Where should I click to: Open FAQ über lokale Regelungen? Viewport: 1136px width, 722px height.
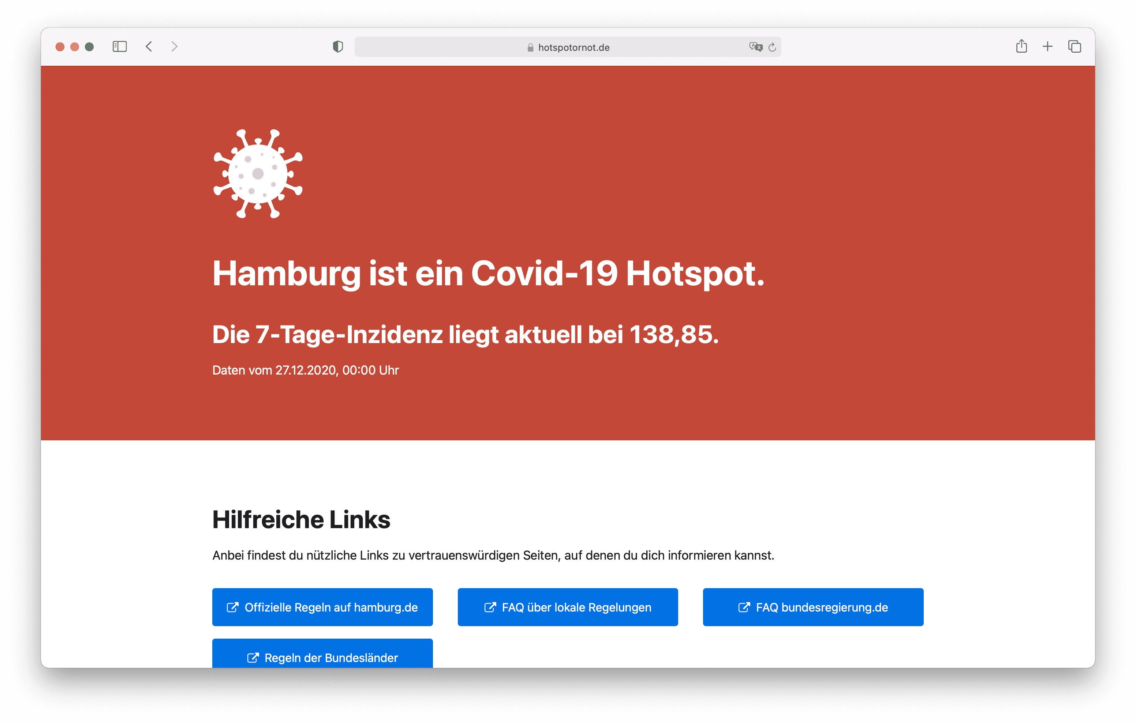pyautogui.click(x=568, y=607)
